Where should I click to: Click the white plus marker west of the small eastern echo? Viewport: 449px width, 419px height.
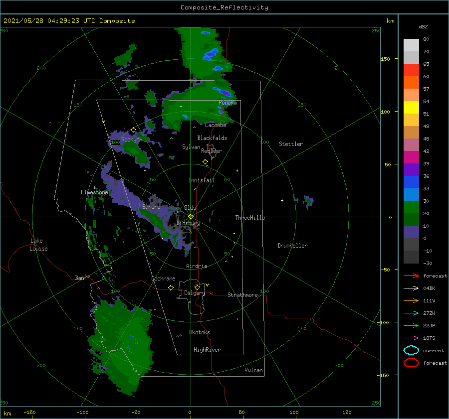pyautogui.click(x=282, y=200)
